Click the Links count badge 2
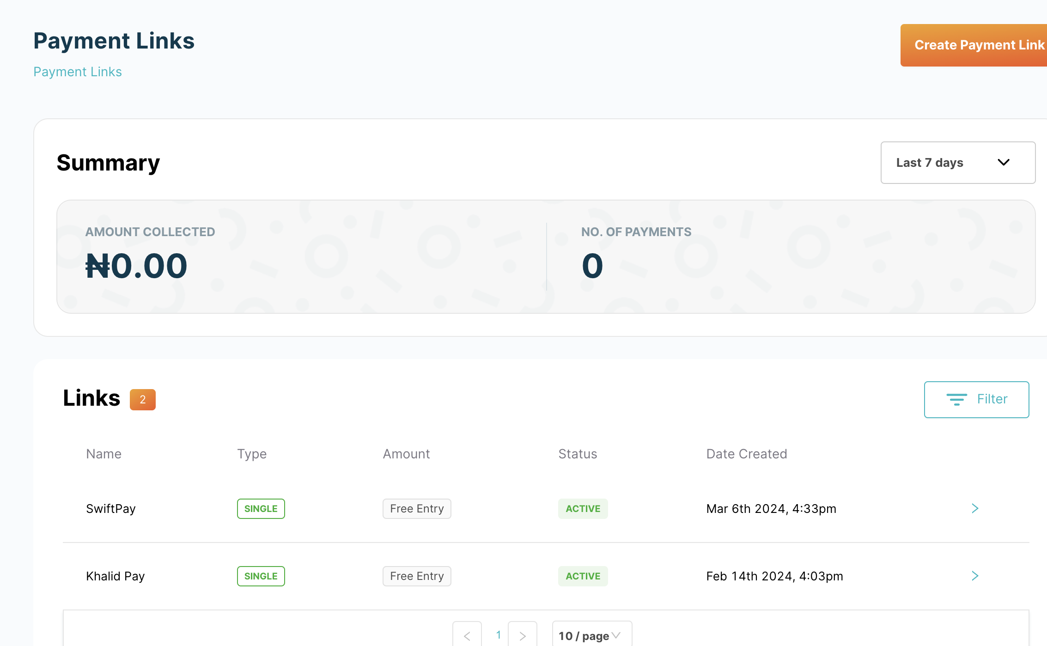Image resolution: width=1047 pixels, height=646 pixels. point(142,399)
